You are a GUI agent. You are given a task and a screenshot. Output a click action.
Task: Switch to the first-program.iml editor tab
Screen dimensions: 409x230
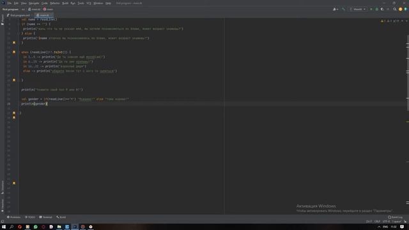19,15
